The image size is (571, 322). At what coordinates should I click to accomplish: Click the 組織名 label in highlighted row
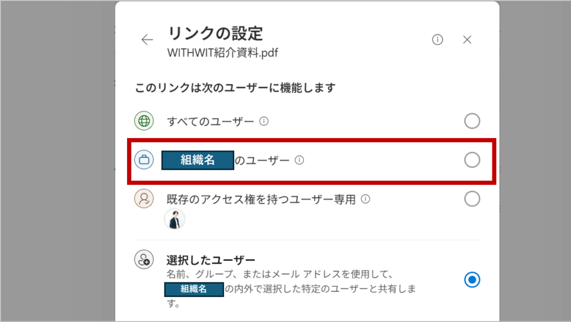(198, 160)
